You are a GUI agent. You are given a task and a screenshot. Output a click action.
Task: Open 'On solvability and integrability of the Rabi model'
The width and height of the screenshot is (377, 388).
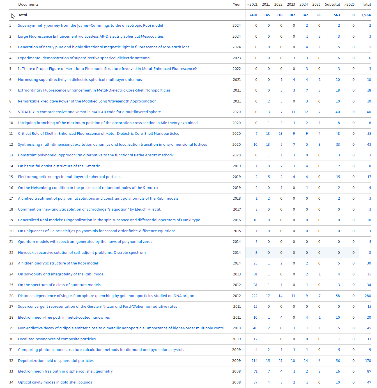coord(61,274)
